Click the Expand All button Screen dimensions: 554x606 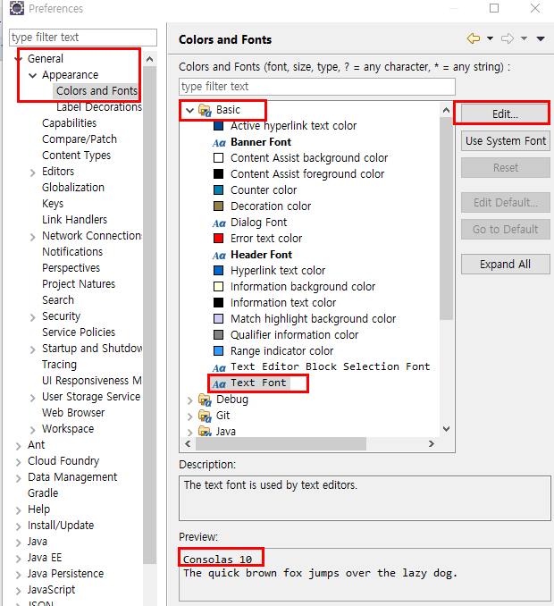click(x=506, y=265)
